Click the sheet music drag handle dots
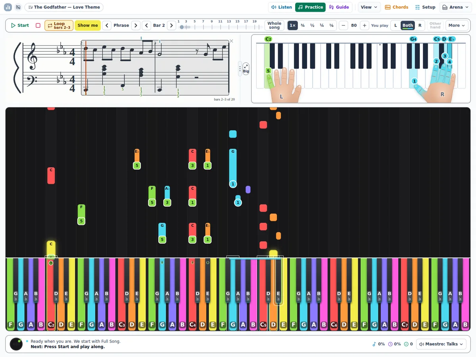The image size is (476, 357). (x=240, y=69)
